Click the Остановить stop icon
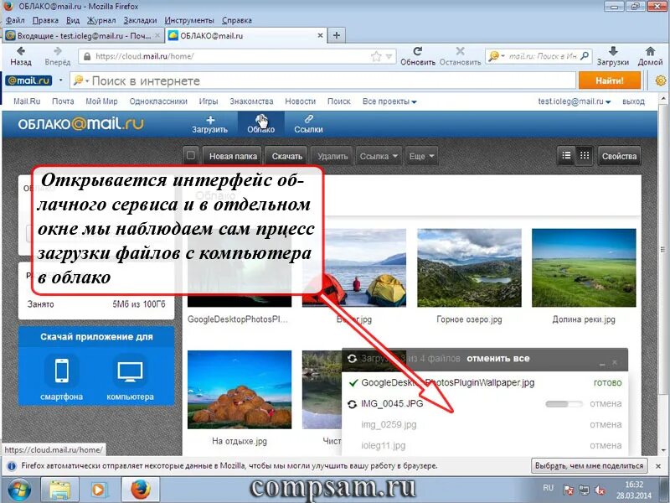670x503 pixels. tap(460, 51)
